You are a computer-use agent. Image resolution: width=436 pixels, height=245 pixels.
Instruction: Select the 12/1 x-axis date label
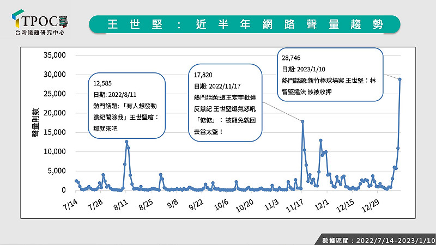pyautogui.click(x=321, y=206)
